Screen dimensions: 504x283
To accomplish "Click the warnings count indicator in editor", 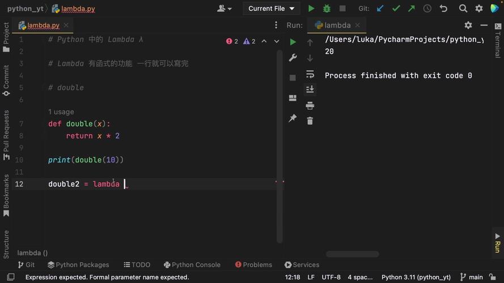I will [x=249, y=41].
